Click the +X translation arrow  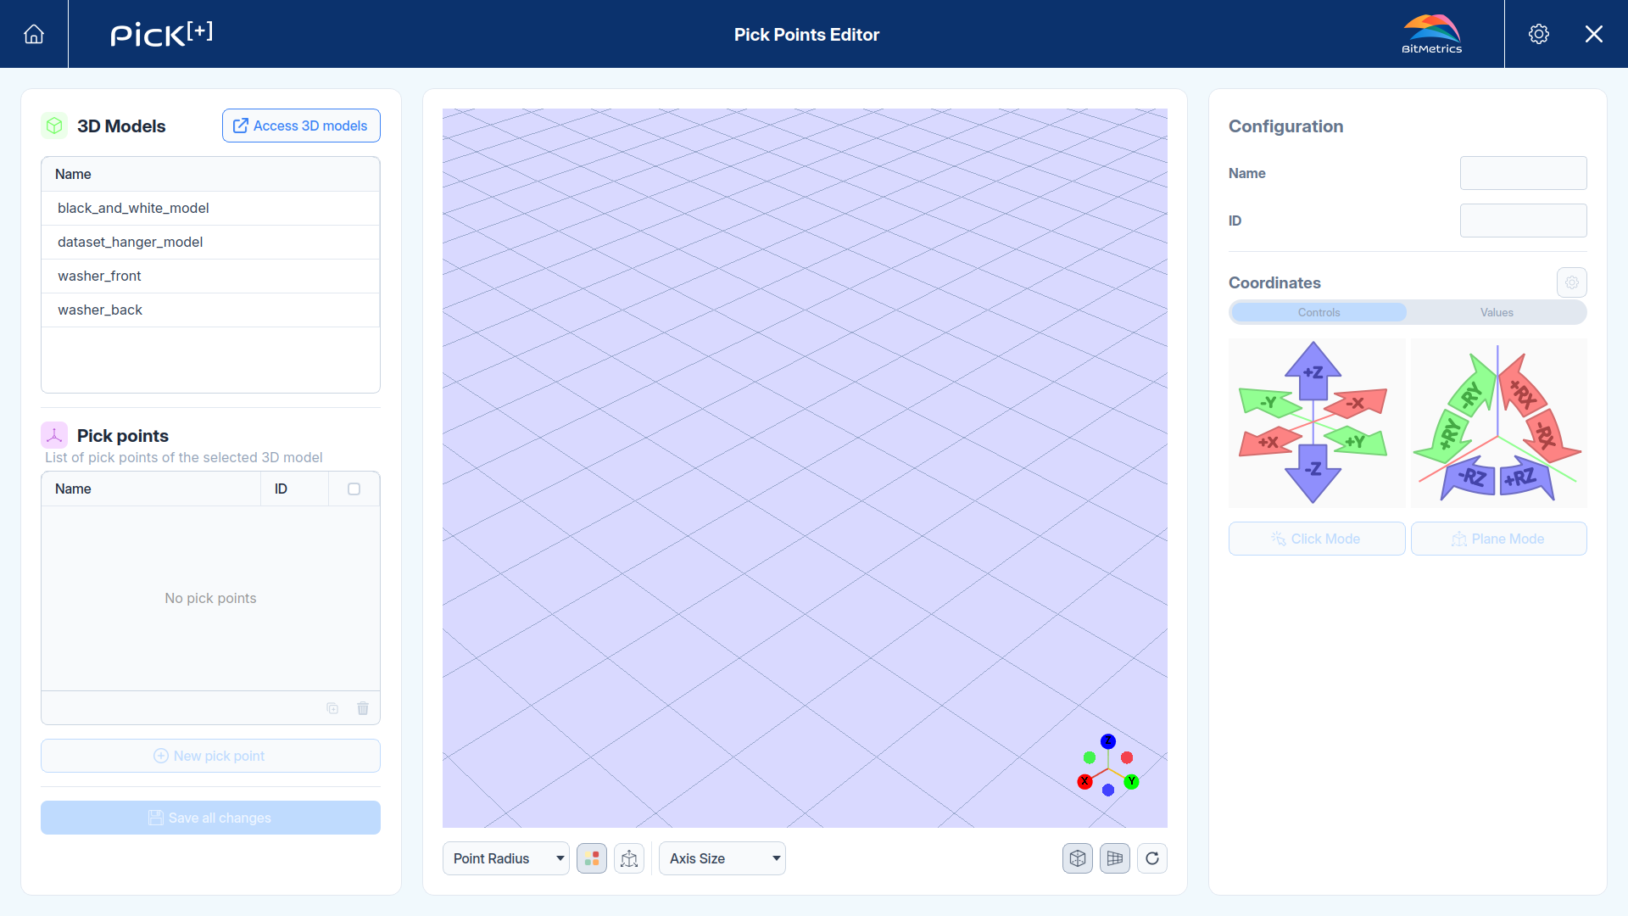[1269, 441]
